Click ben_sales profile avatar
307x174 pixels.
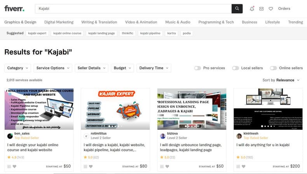click(x=10, y=136)
